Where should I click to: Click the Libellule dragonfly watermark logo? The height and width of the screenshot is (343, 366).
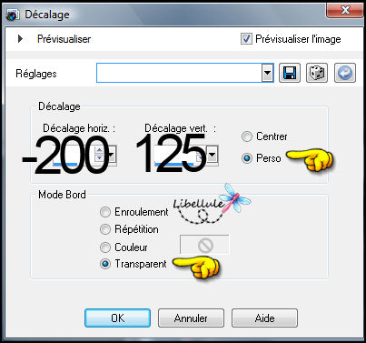point(212,204)
